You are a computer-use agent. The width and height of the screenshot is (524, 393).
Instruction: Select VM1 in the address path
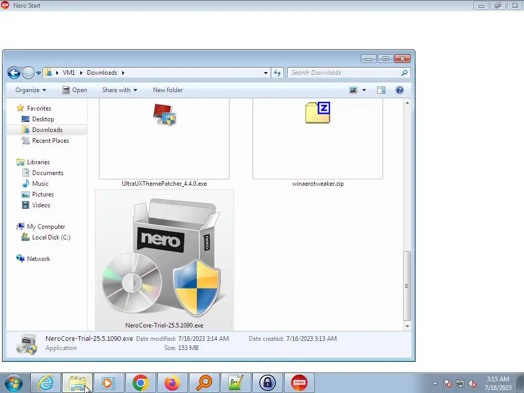coord(69,73)
